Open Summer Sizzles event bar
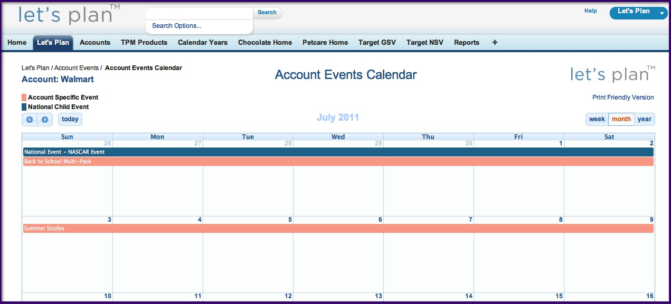 (x=338, y=229)
